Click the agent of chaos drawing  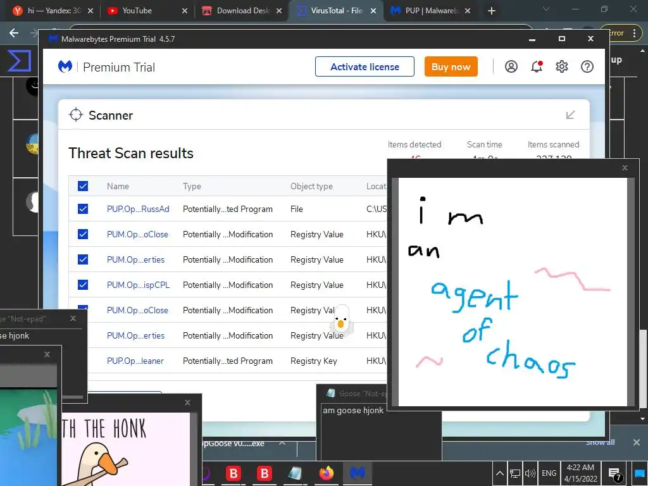tap(513, 292)
